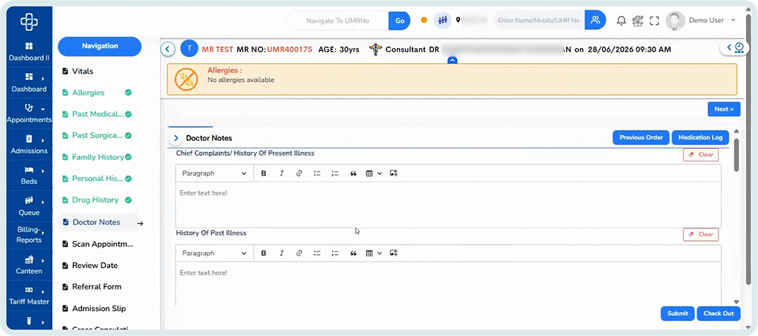Toggle italic in History Of Past Illness editor

pos(282,253)
